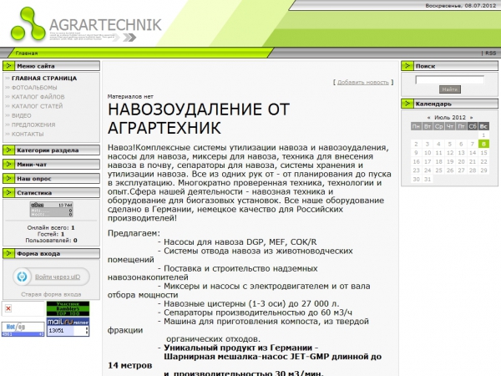Click the uCoz statistics counter image
The width and height of the screenshot is (501, 376).
coord(52,210)
